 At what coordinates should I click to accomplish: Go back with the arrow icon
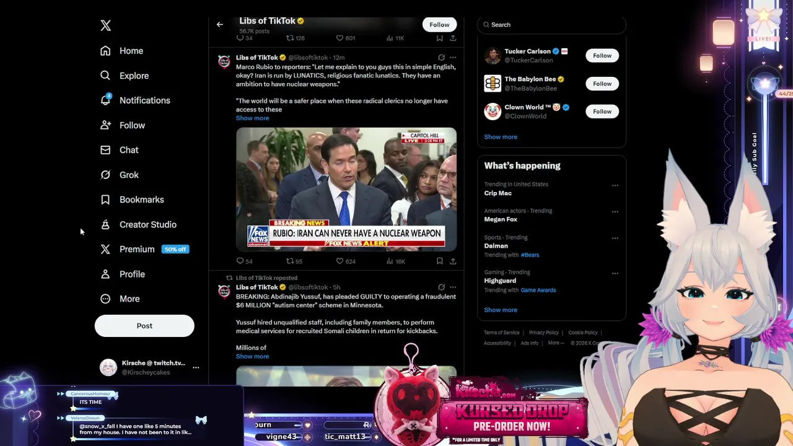219,25
